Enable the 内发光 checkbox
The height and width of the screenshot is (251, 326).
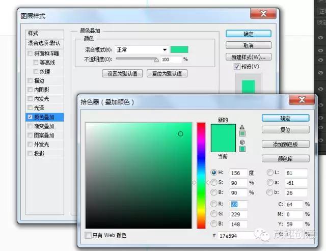30,99
